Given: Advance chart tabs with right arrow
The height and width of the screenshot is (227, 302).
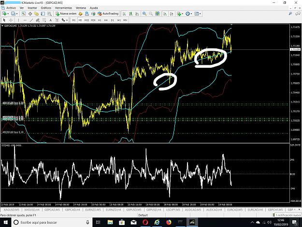Looking at the screenshot, I should (x=299, y=210).
